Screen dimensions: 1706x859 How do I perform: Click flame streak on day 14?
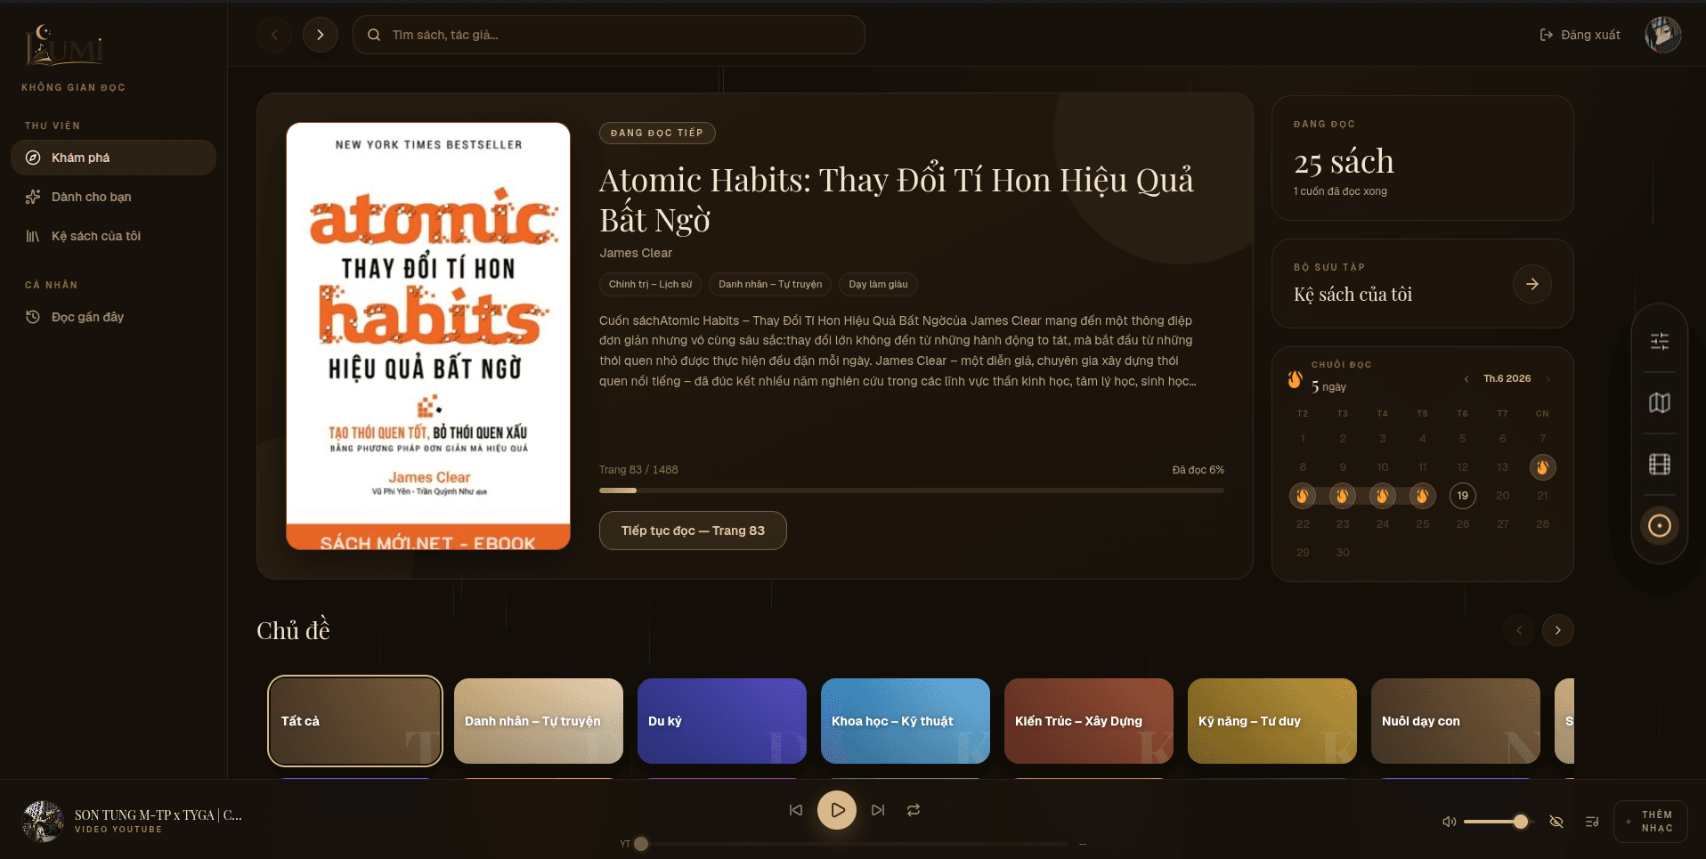coord(1542,467)
